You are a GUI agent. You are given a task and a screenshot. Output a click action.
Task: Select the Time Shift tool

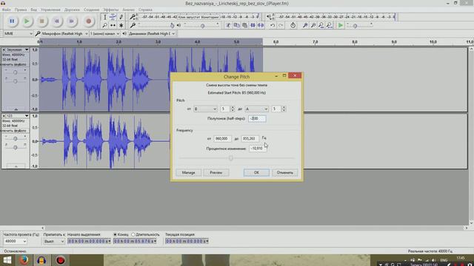click(113, 25)
